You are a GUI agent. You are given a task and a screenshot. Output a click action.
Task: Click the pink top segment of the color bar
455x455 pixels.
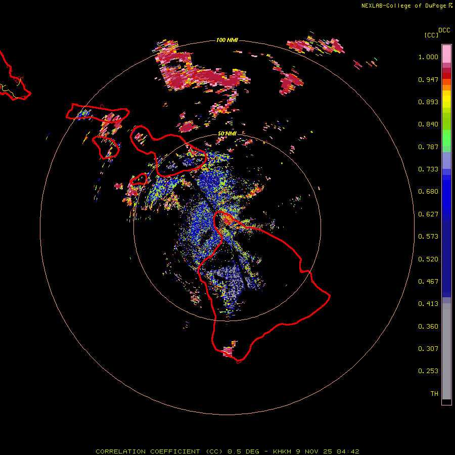point(446,54)
